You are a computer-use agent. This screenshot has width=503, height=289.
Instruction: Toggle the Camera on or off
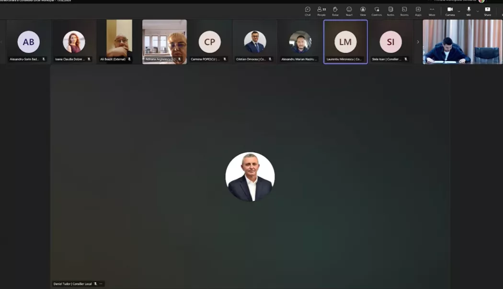coord(450,11)
